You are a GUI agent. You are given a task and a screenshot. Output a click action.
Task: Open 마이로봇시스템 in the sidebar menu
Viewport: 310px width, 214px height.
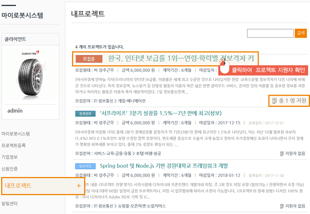point(16,134)
